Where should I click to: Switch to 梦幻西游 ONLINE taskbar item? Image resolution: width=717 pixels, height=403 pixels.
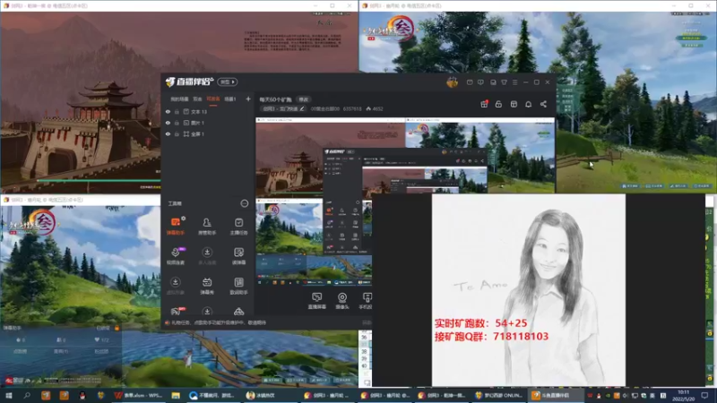click(499, 395)
